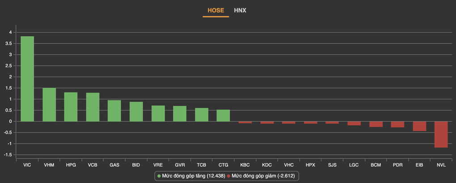Click the VCB axis label
The height and width of the screenshot is (183, 456).
point(93,165)
